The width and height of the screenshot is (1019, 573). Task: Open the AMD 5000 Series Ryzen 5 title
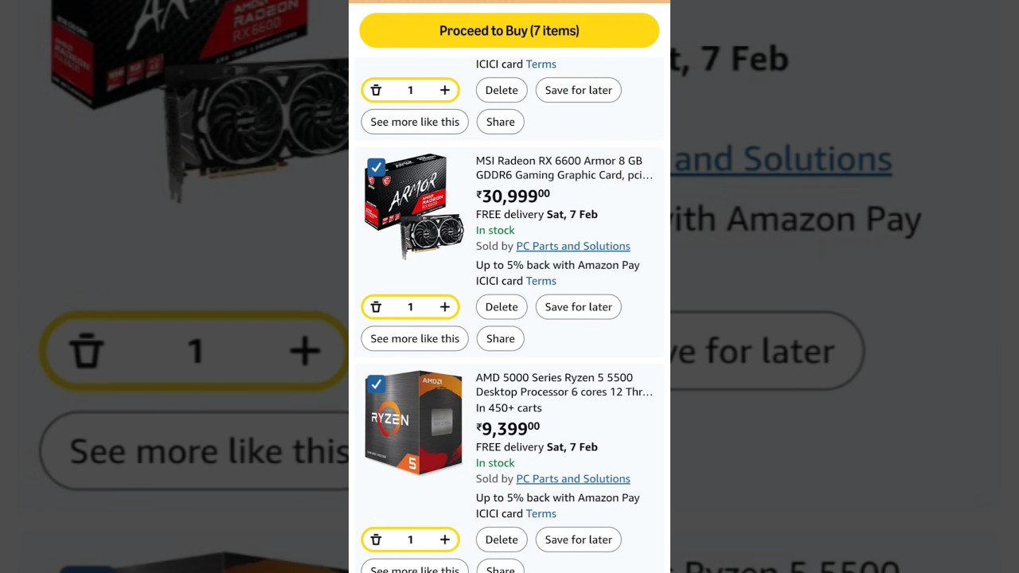[x=564, y=385]
